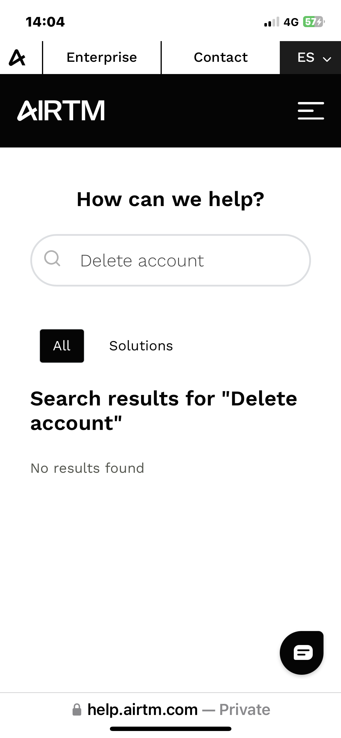Tap the magnifying glass search icon
The height and width of the screenshot is (738, 341).
(52, 259)
